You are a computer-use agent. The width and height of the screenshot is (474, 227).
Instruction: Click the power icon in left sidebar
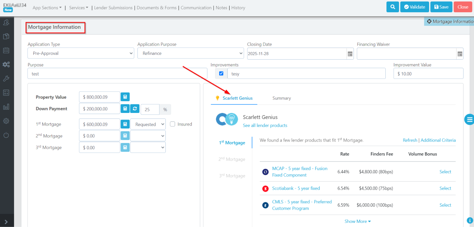tap(6, 135)
